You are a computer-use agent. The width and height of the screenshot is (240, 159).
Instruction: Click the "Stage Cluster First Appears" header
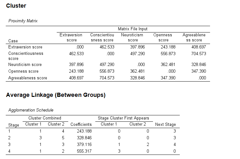pos(123,118)
